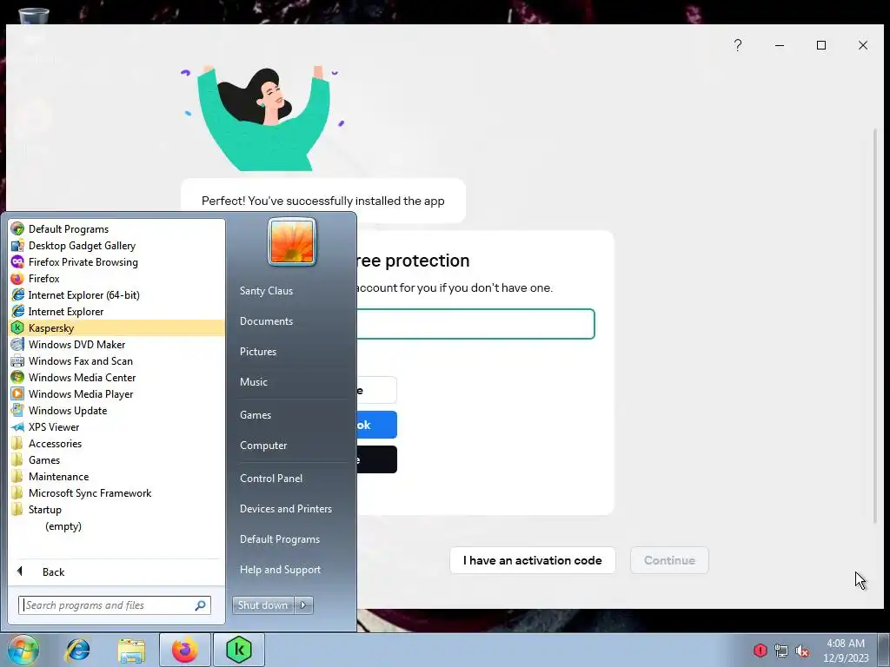
Task: Open Windows Media Center
Action: coord(82,377)
